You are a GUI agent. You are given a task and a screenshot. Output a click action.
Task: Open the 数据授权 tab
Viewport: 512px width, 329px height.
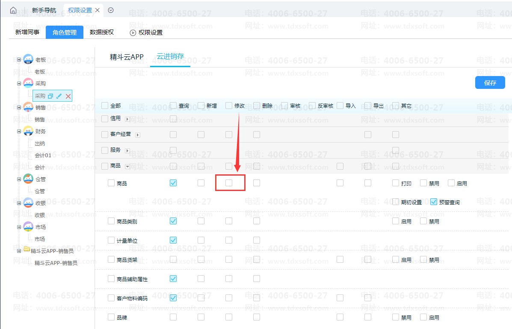[x=102, y=32]
